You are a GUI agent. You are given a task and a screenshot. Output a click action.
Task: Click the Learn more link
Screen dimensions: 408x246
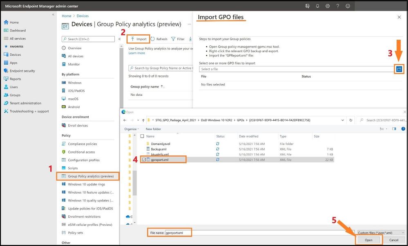click(137, 53)
